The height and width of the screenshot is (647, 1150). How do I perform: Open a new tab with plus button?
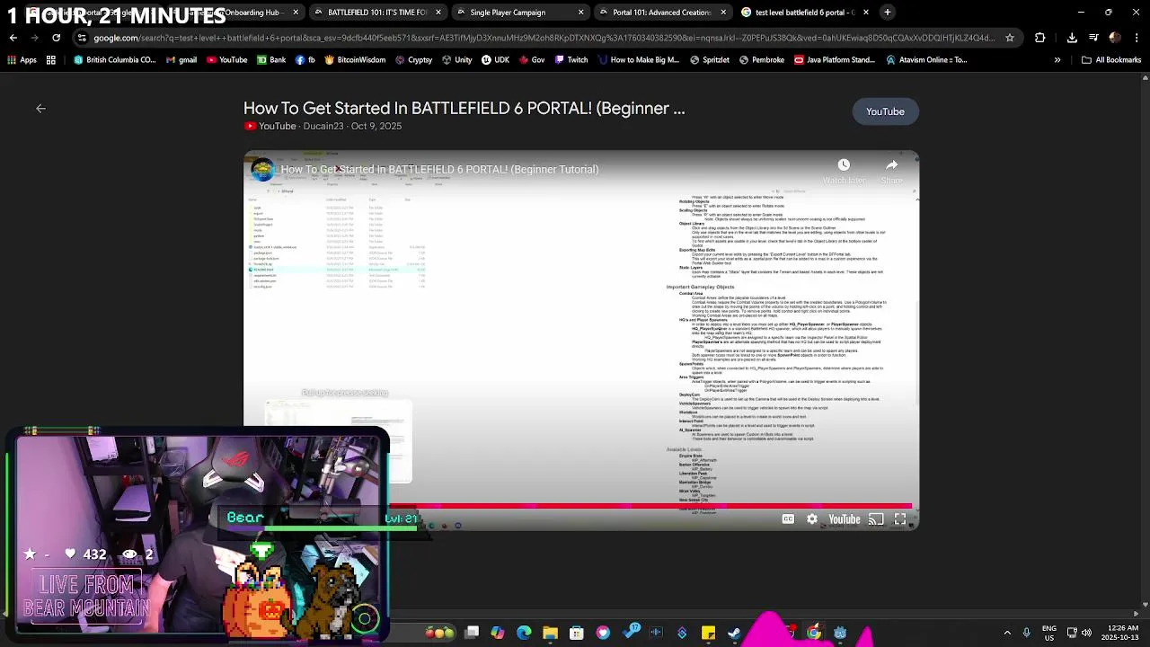[x=887, y=13]
